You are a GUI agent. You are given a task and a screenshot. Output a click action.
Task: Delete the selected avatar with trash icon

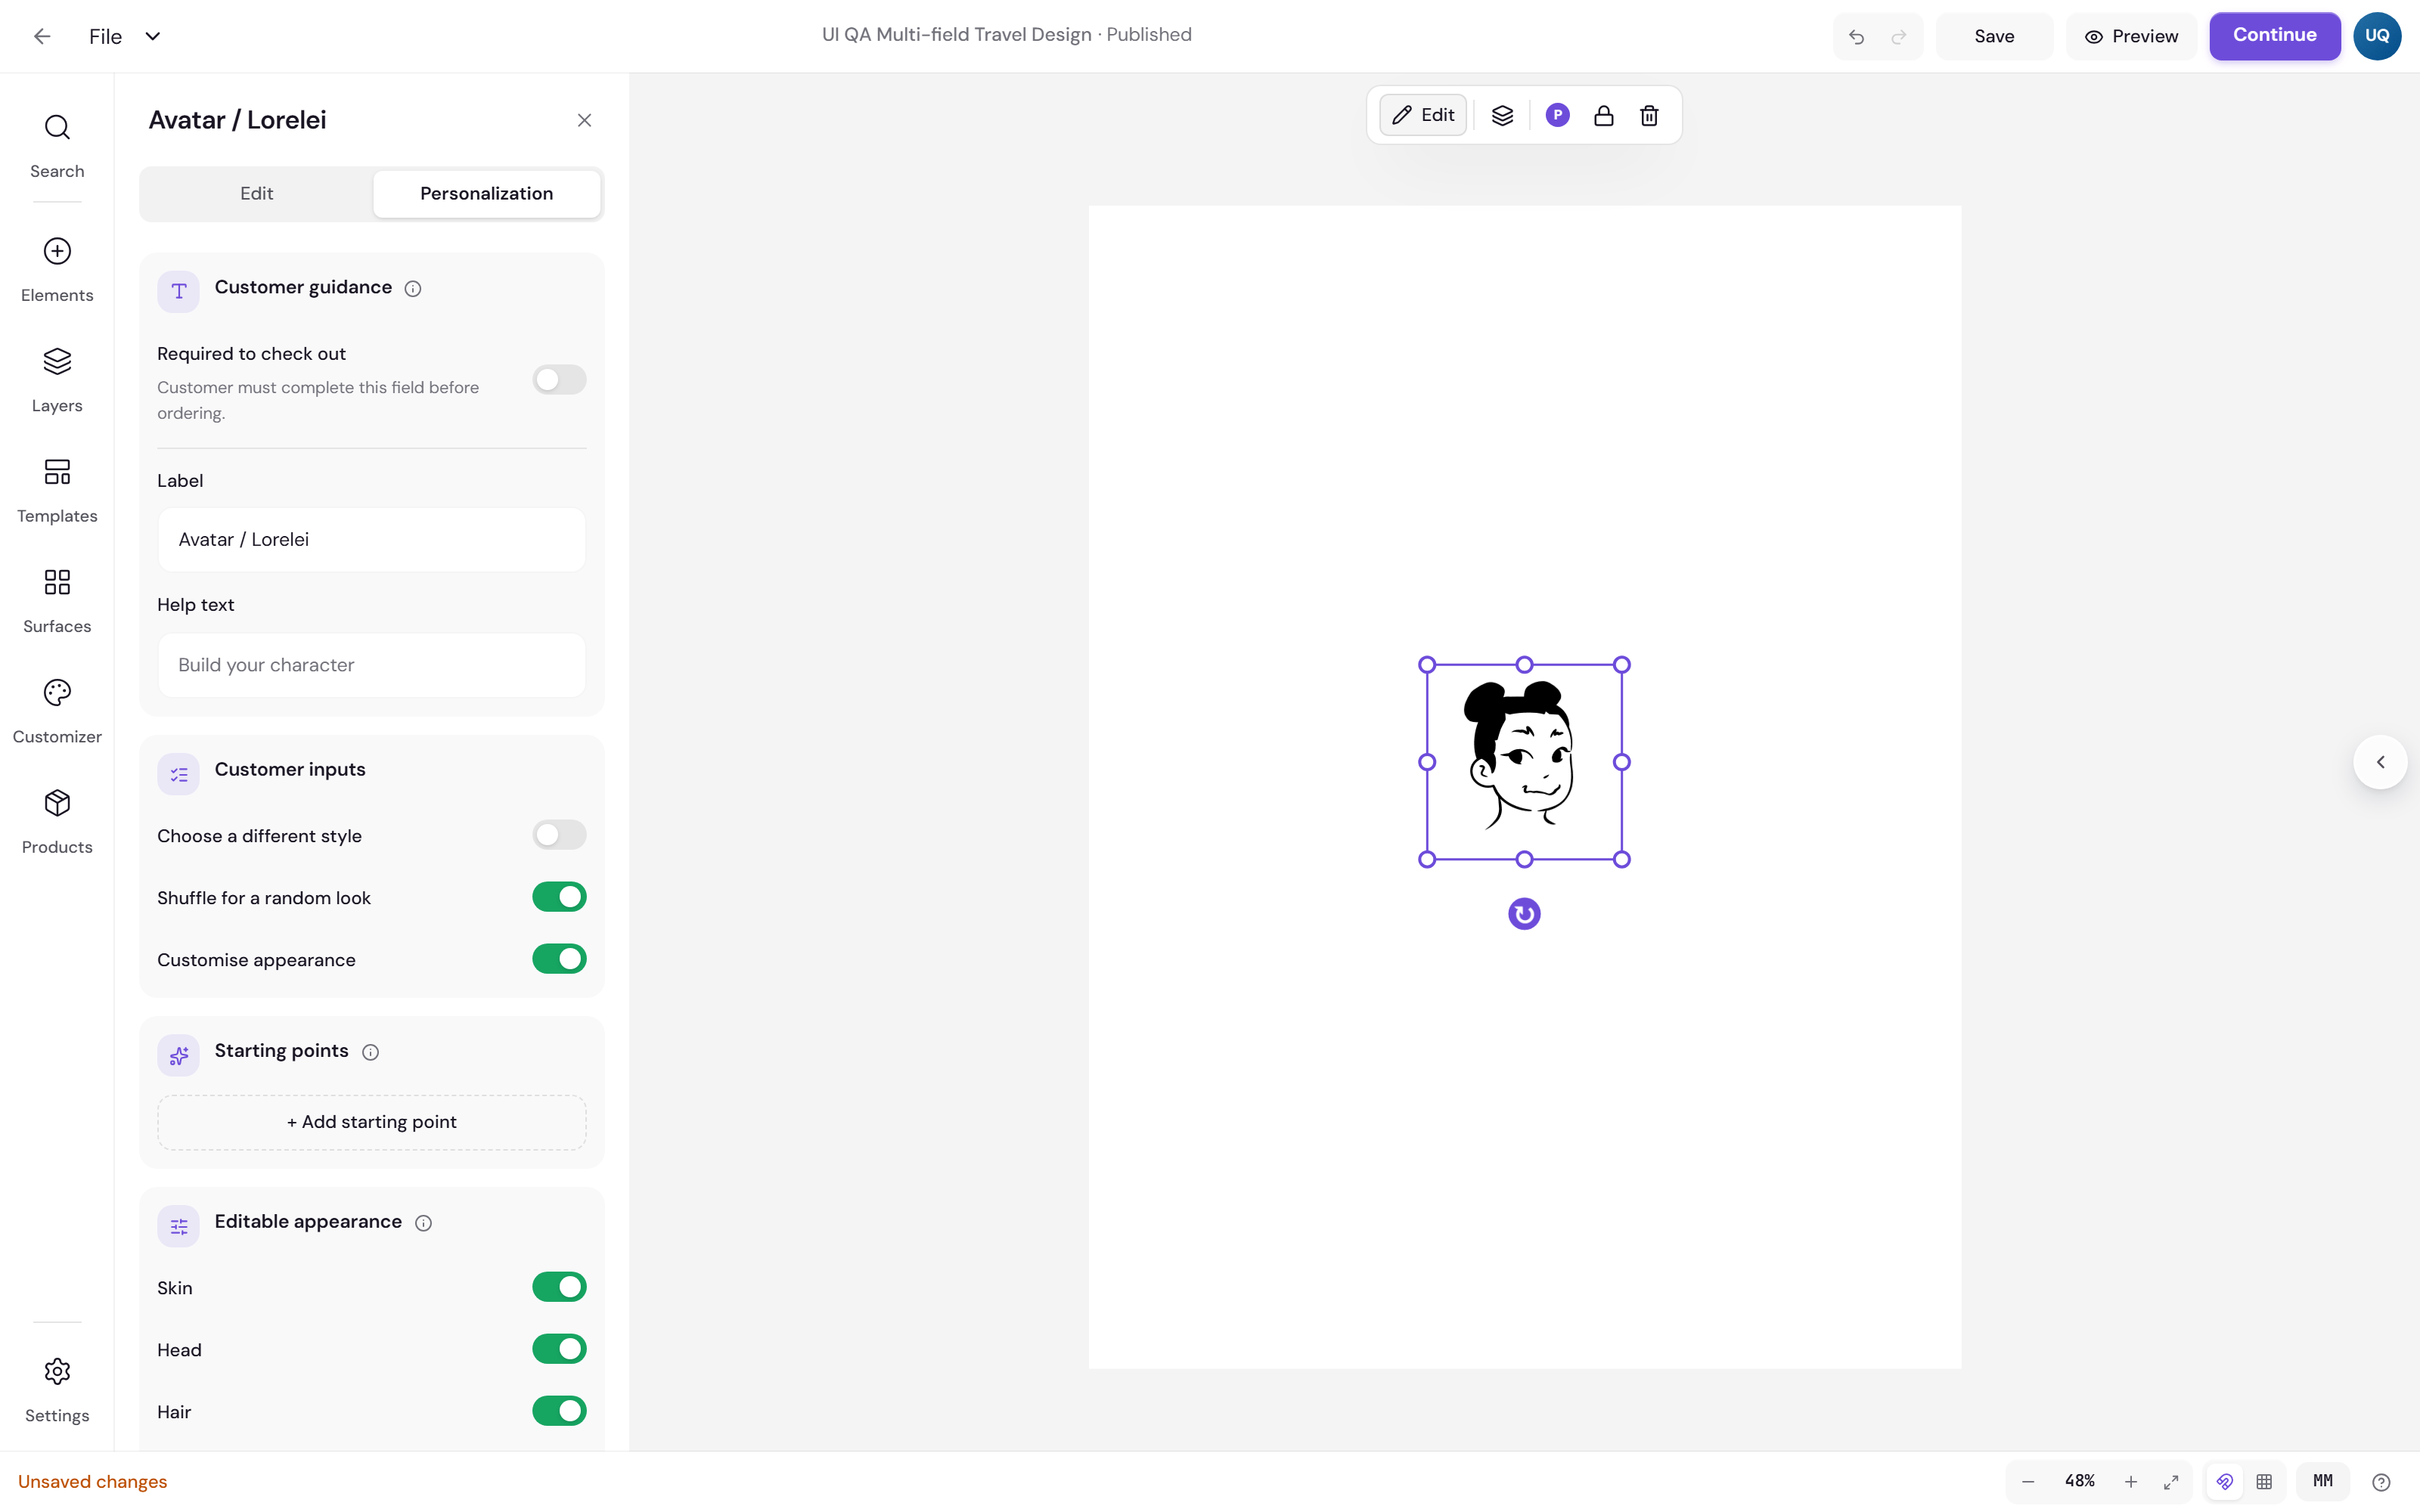pyautogui.click(x=1649, y=115)
